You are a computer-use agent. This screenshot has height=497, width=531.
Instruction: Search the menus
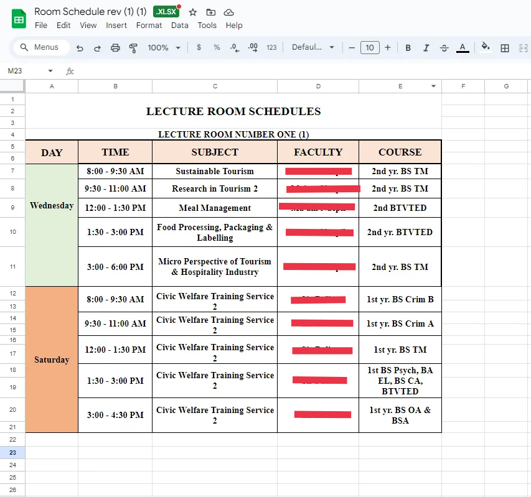(x=41, y=47)
